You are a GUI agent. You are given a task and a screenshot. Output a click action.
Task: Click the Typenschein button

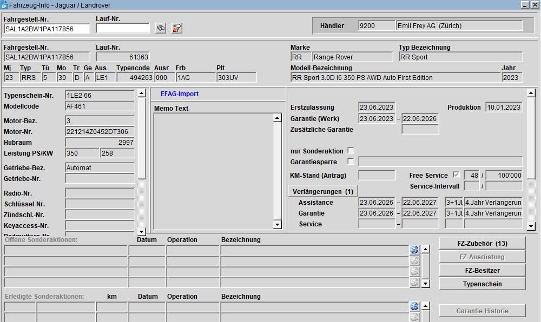pos(483,284)
